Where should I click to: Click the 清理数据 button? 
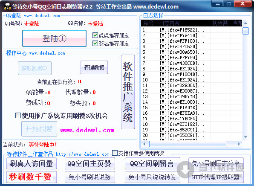pyautogui.click(x=94, y=67)
